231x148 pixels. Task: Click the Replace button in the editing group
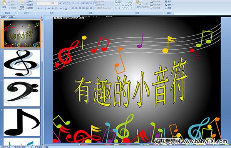168,5
